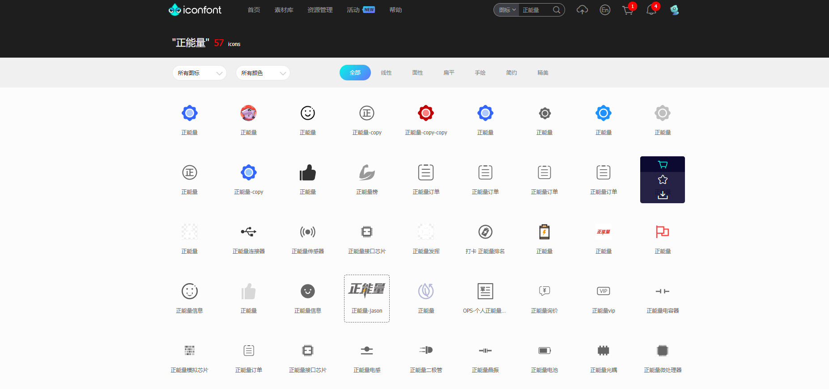829x389 pixels.
Task: Open the 所有颜色 dropdown
Action: point(263,73)
